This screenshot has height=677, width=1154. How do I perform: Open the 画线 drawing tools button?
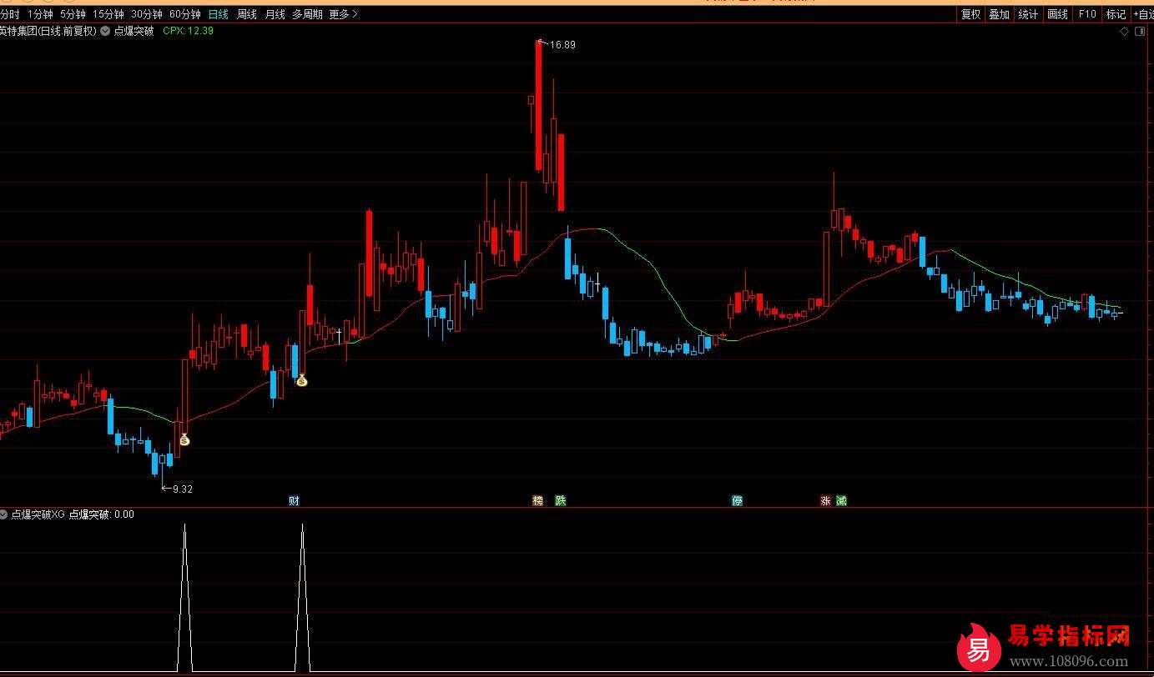pos(1057,14)
